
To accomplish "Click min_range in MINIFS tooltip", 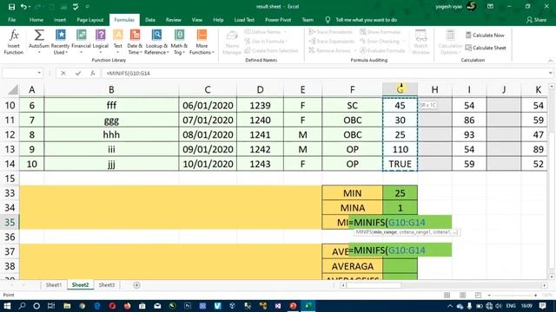I will 384,232.
